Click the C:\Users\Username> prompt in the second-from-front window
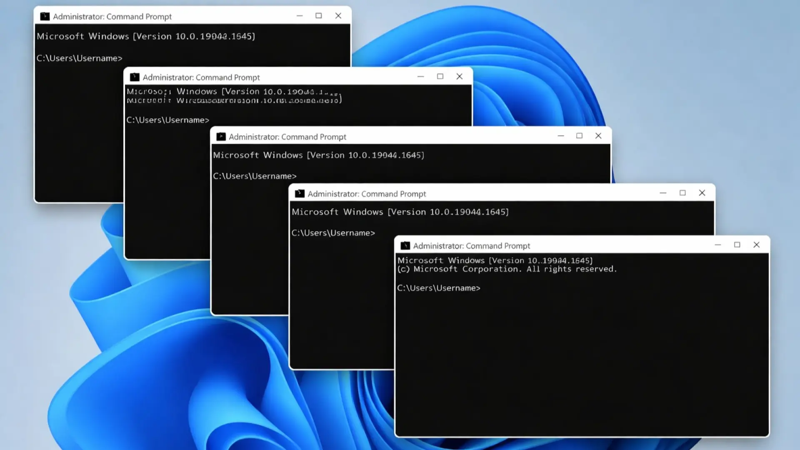The height and width of the screenshot is (450, 800). [333, 233]
